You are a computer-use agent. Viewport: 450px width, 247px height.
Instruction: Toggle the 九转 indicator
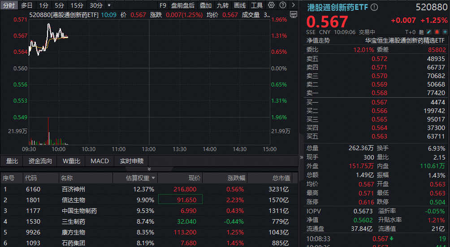click(223, 5)
